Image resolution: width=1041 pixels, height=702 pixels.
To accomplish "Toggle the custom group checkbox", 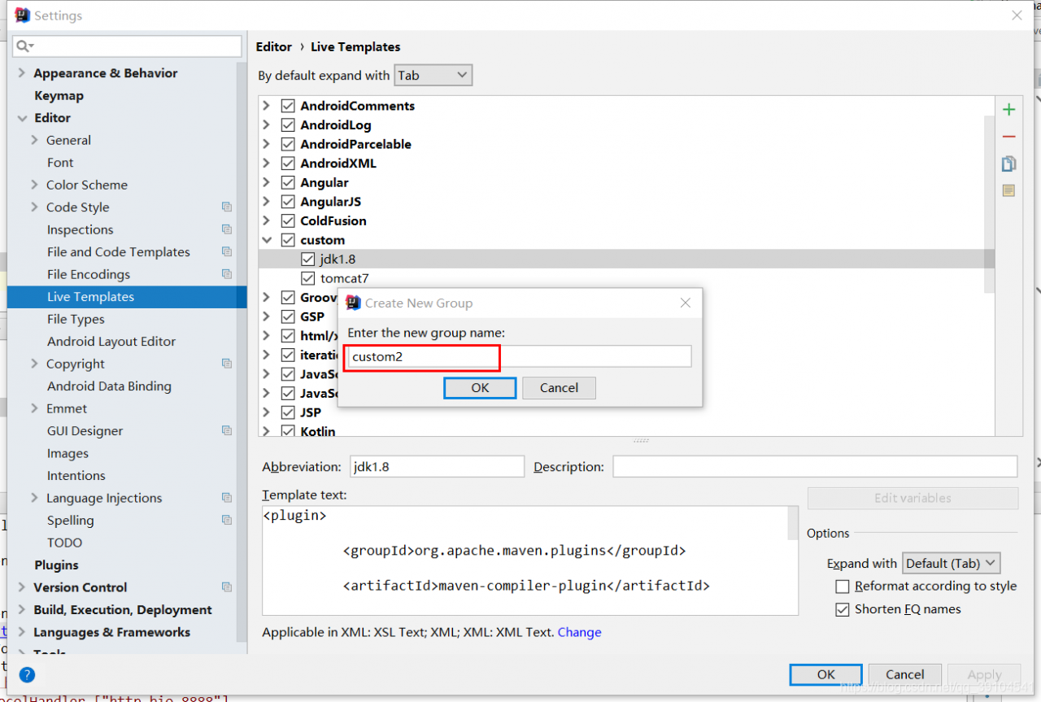I will click(x=288, y=240).
